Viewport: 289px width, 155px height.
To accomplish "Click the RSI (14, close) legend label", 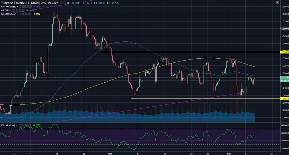I will [8, 125].
